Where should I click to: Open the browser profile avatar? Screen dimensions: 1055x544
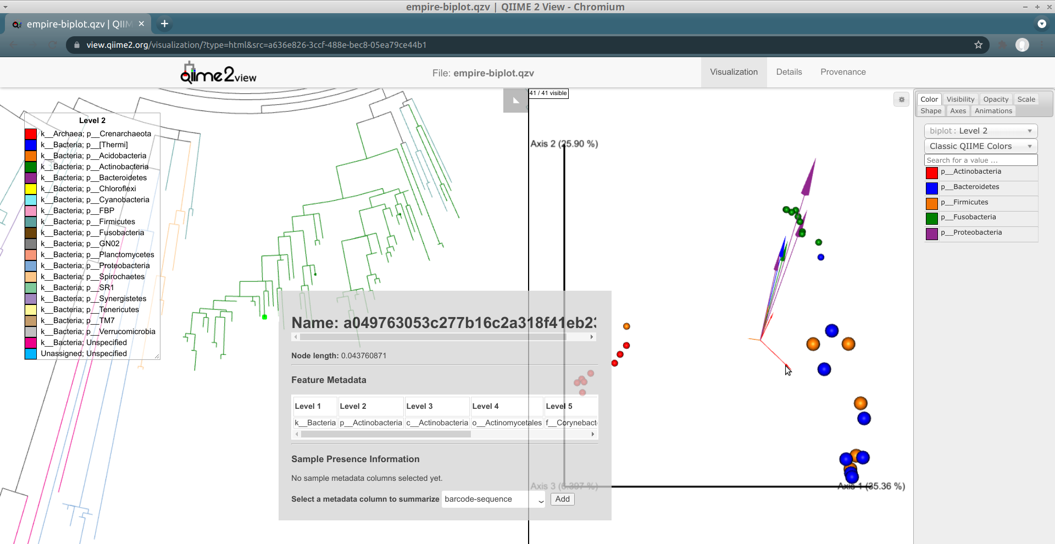point(1022,45)
